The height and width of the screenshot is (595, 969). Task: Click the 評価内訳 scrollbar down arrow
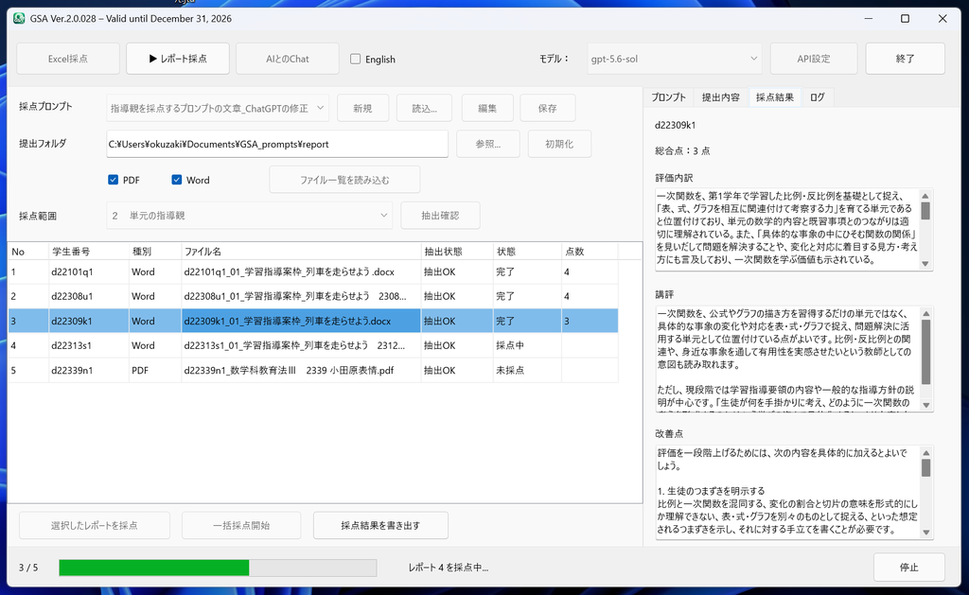[x=925, y=264]
